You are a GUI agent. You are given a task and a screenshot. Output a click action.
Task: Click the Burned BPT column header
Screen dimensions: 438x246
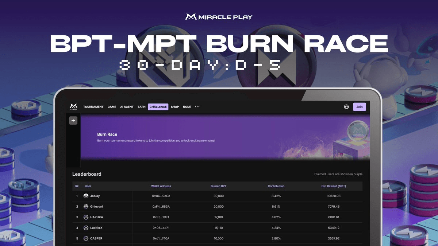pyautogui.click(x=219, y=186)
